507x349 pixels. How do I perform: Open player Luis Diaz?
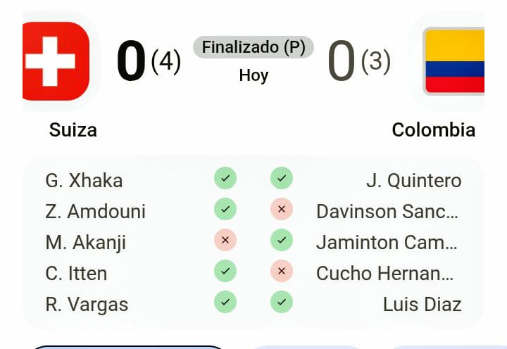pyautogui.click(x=422, y=305)
